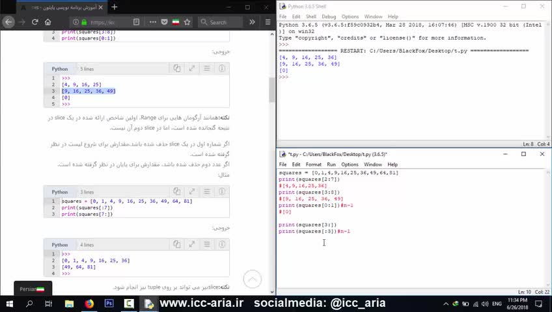The width and height of the screenshot is (552, 312).
Task: Copy code in the 3 lines block
Action: [176, 192]
